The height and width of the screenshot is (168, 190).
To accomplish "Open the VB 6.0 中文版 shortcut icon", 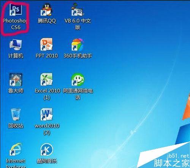I will (x=78, y=10).
